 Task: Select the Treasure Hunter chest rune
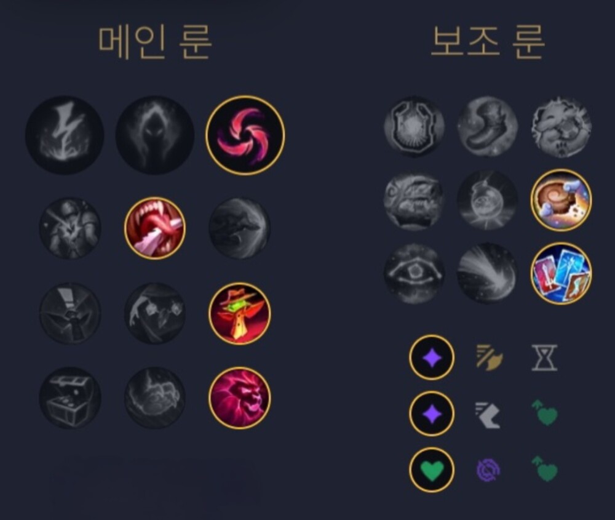coord(70,398)
